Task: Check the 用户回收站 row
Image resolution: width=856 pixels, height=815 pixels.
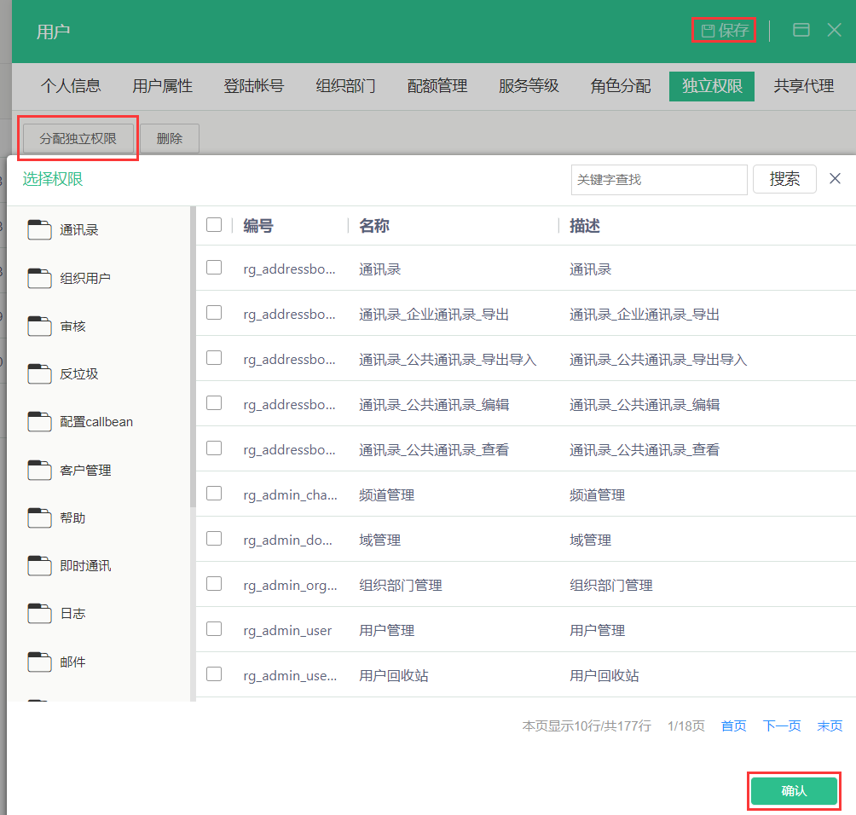Action: click(214, 674)
